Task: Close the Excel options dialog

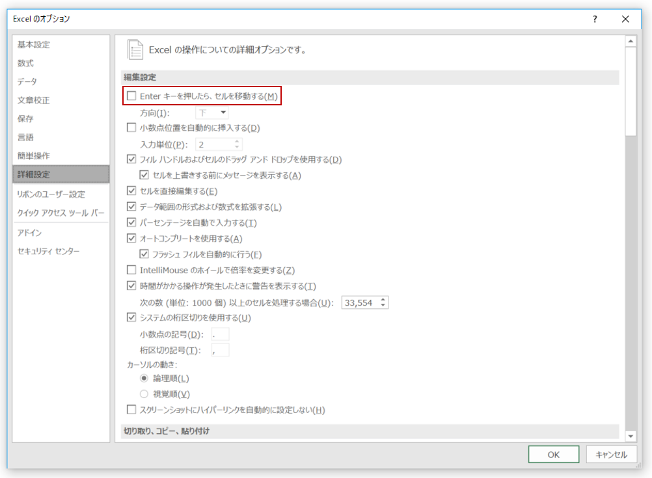Action: pos(625,20)
